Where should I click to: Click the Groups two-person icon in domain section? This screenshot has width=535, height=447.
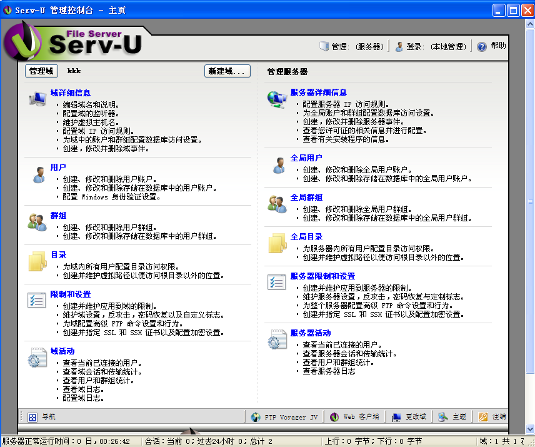37,223
